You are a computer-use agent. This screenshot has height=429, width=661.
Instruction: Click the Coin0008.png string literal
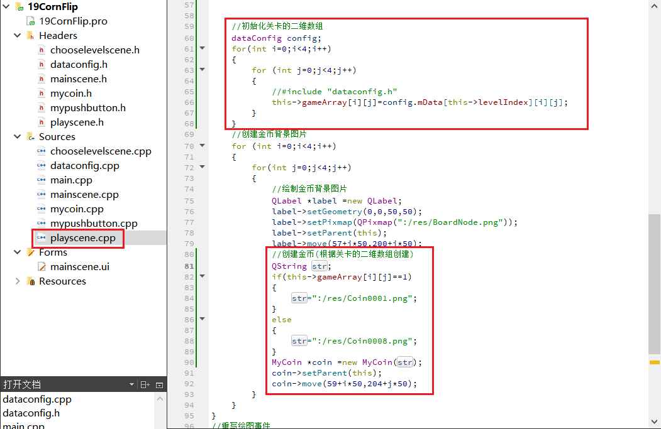click(x=362, y=341)
